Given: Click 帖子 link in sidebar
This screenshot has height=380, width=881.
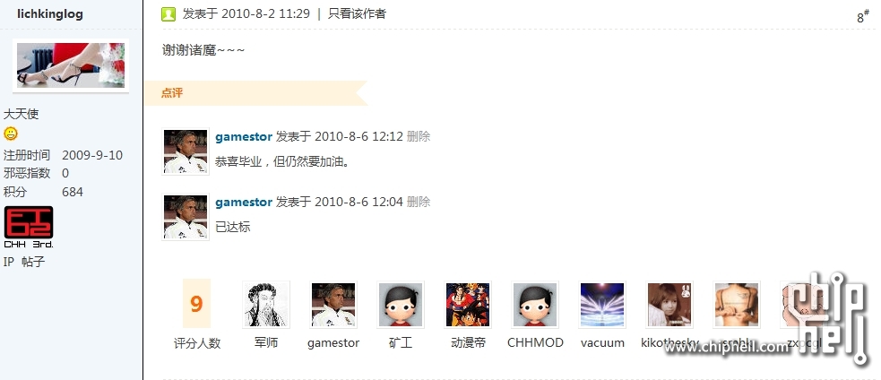Looking at the screenshot, I should tap(33, 262).
